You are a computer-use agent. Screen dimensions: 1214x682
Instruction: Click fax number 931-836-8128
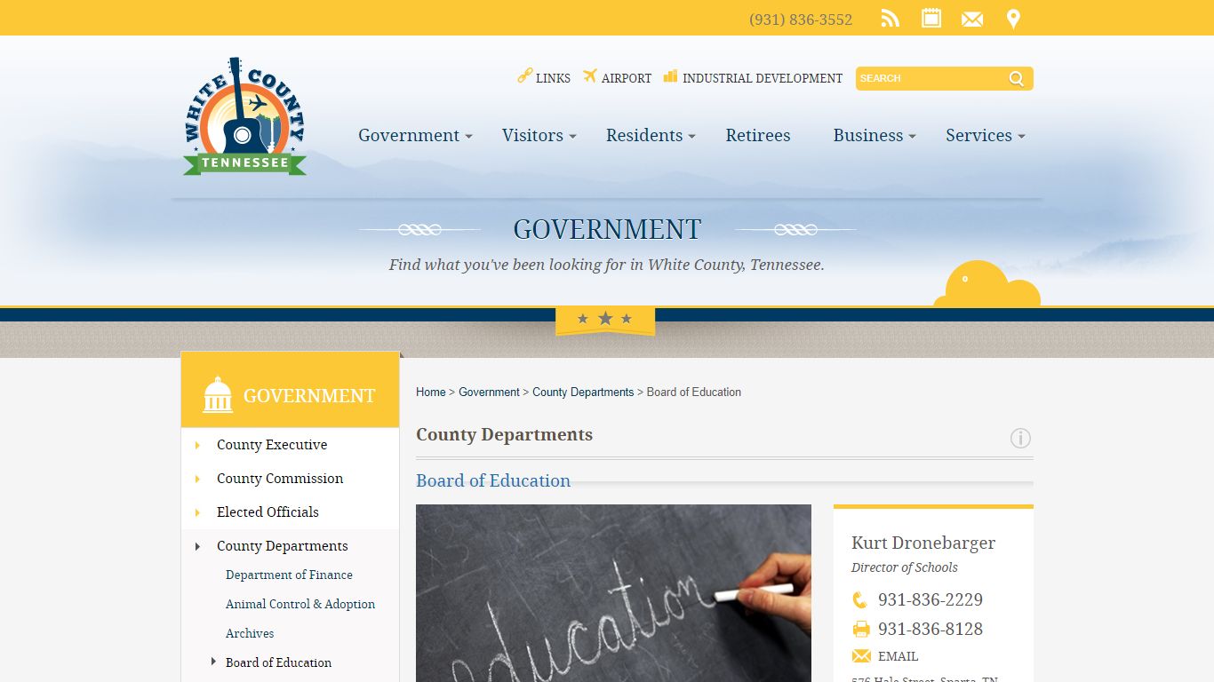pyautogui.click(x=930, y=629)
